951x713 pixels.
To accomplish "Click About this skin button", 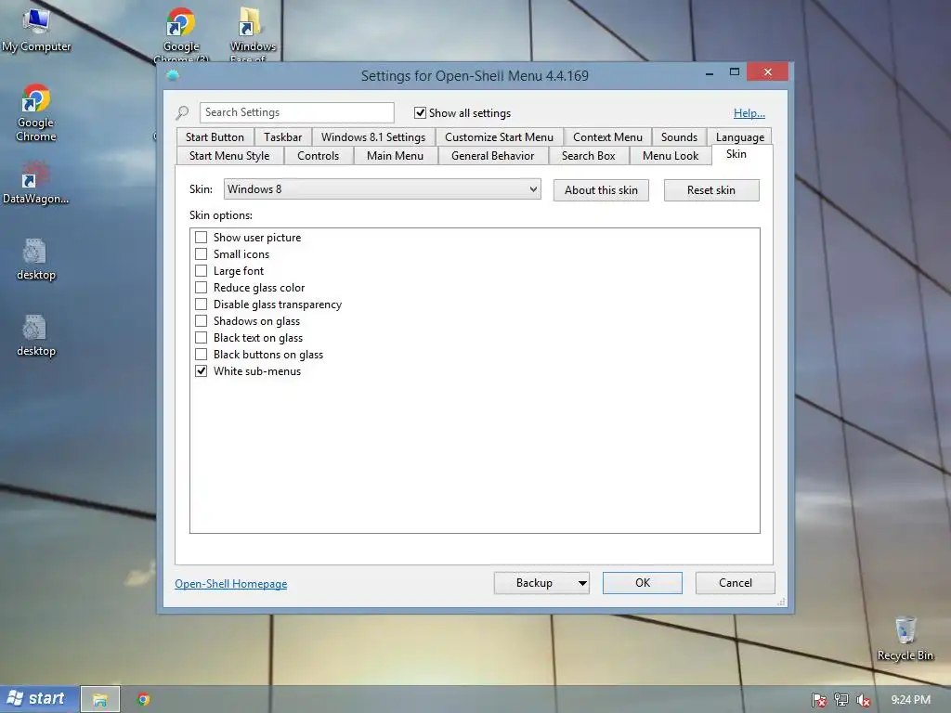I will [601, 190].
